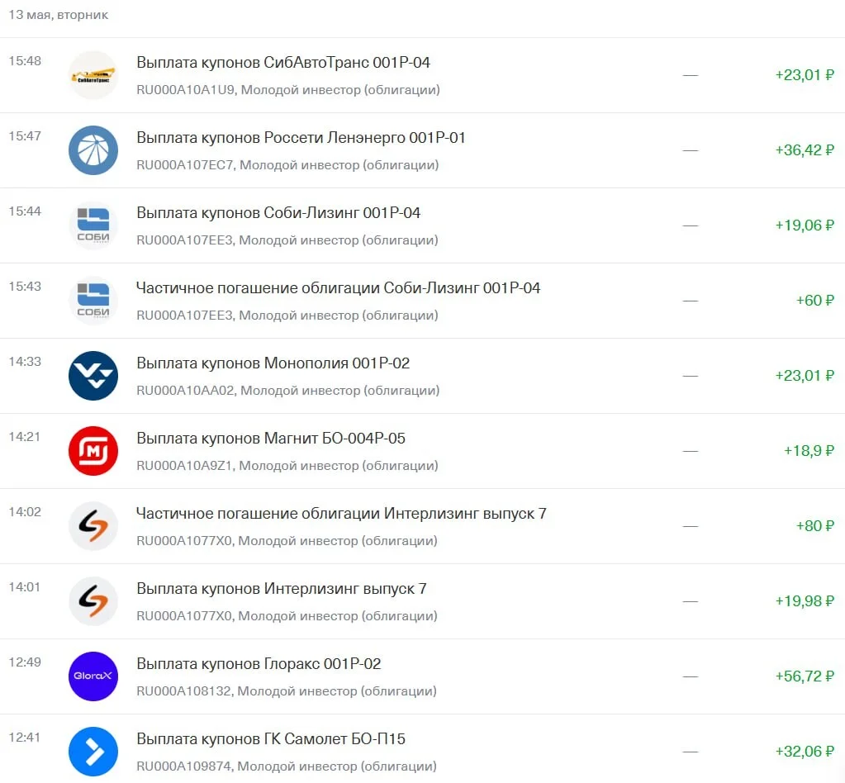The height and width of the screenshot is (783, 845).
Task: Click the 12:49 timestamp
Action: click(x=25, y=662)
